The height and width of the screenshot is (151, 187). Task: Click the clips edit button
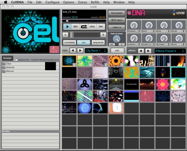[117, 51]
